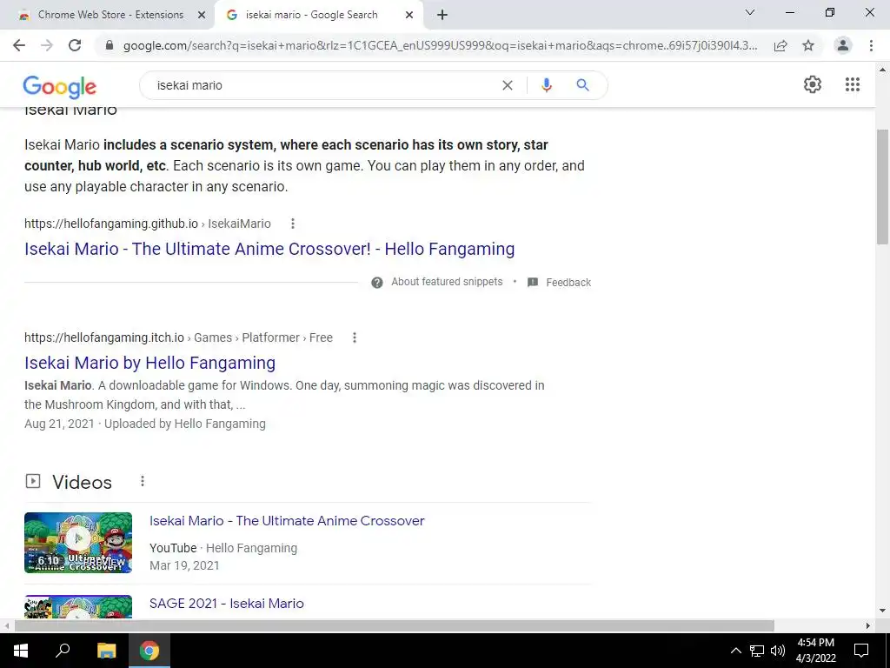Click the Feedback flag icon
The image size is (890, 668).
coord(533,283)
